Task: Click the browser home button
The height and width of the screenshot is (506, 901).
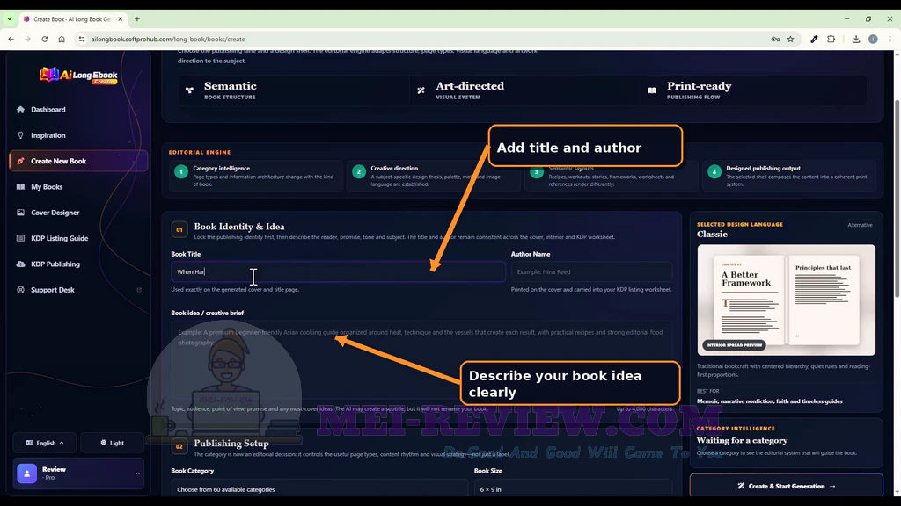Action: click(62, 39)
